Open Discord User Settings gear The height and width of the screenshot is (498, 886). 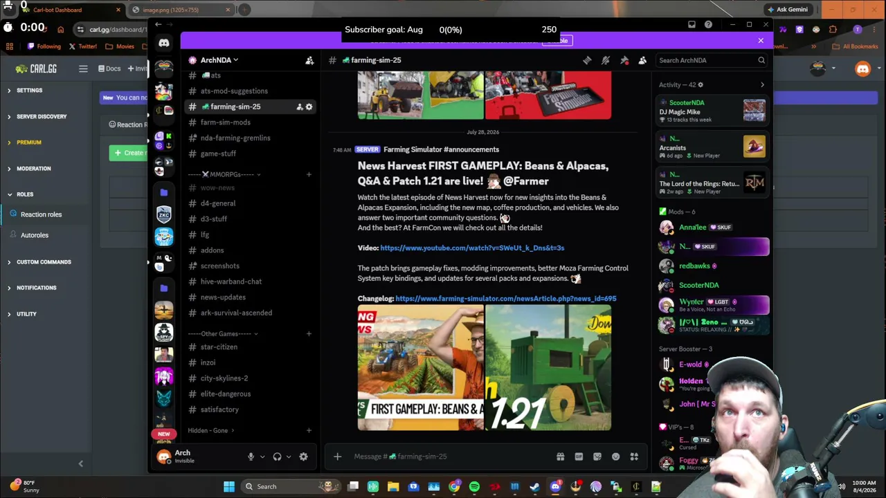point(303,456)
